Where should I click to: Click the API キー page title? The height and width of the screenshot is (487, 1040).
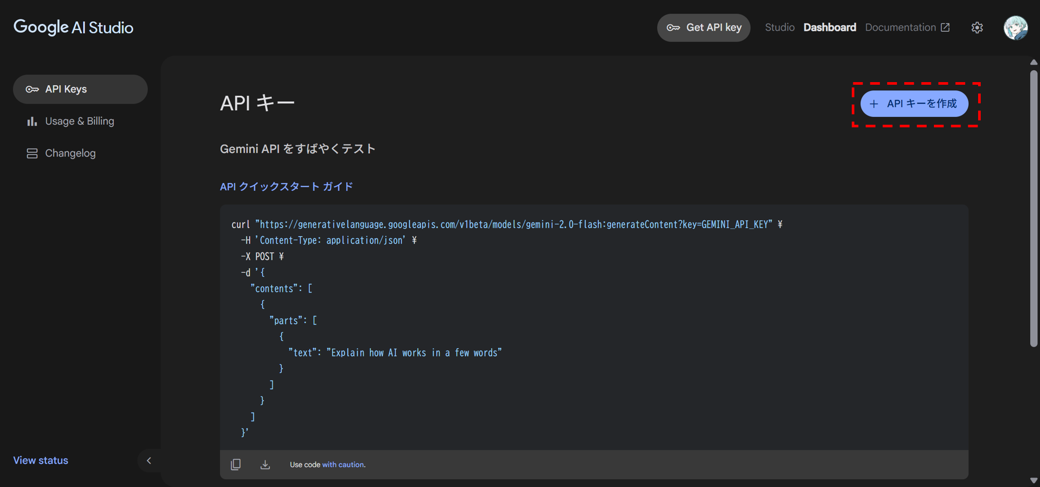(257, 103)
